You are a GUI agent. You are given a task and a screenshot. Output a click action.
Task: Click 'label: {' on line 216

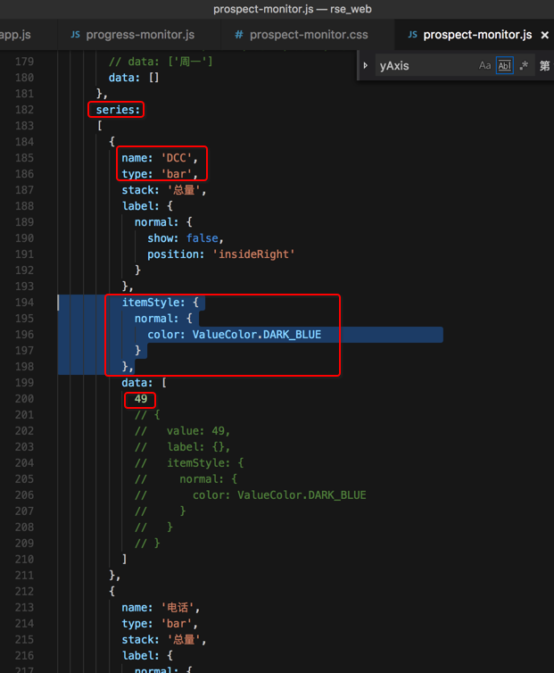pos(147,656)
